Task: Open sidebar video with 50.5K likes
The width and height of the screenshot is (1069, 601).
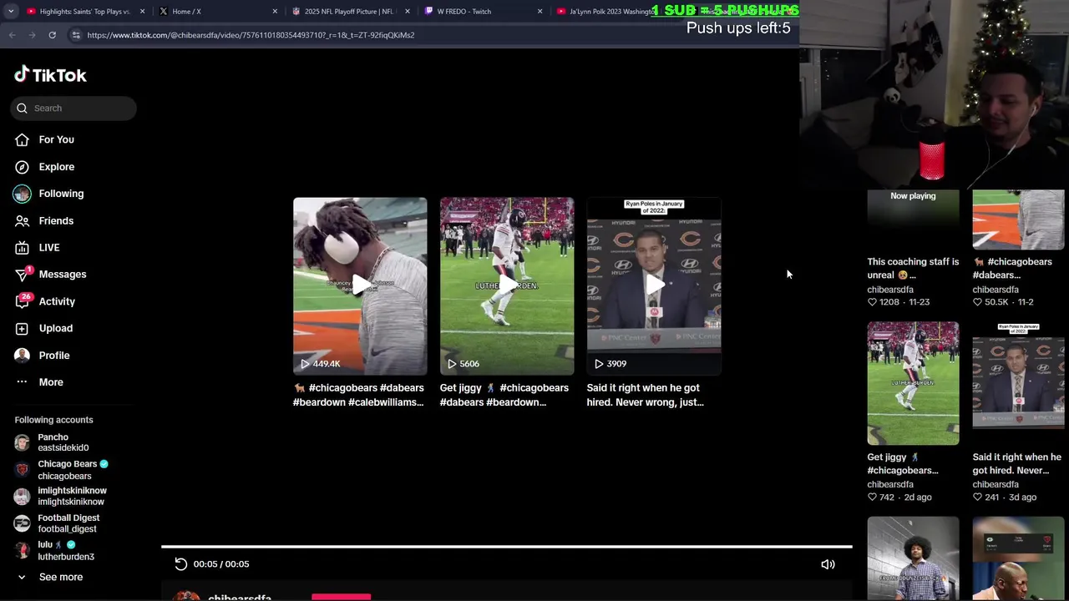Action: tap(1018, 220)
